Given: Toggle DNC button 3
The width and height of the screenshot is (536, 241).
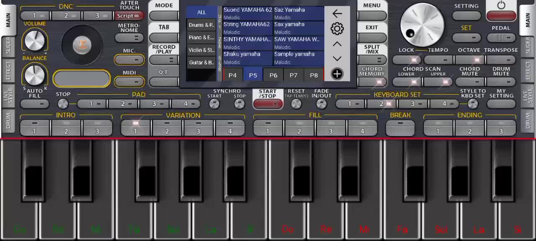Looking at the screenshot, I should pos(98,16).
